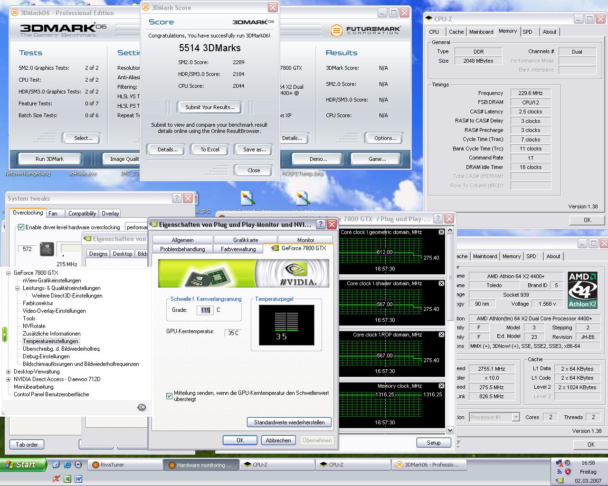Click help button of Plug und Play dialog
This screenshot has height=486, width=608.
click(x=321, y=224)
